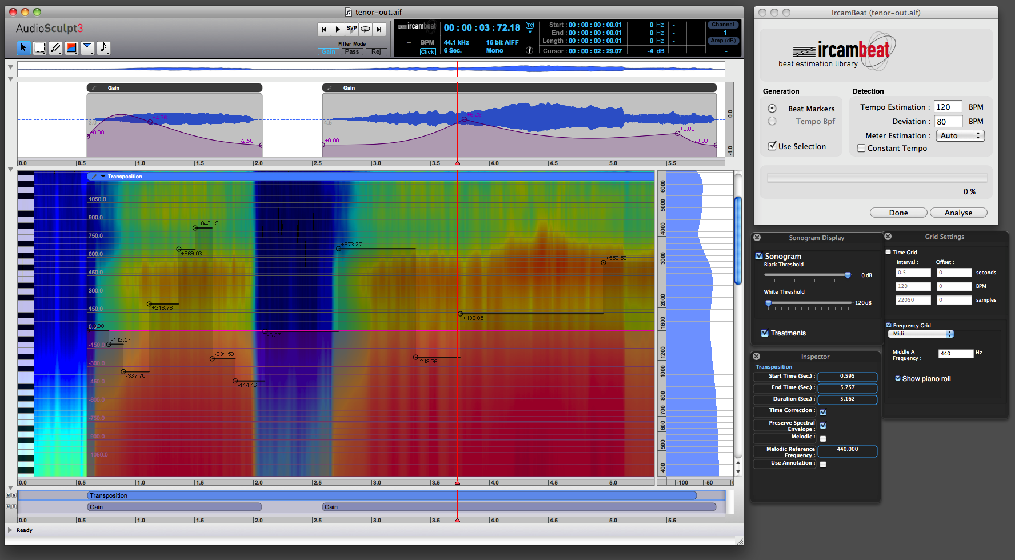Select the arrow pointer tool
Viewport: 1015px width, 560px height.
pos(23,48)
